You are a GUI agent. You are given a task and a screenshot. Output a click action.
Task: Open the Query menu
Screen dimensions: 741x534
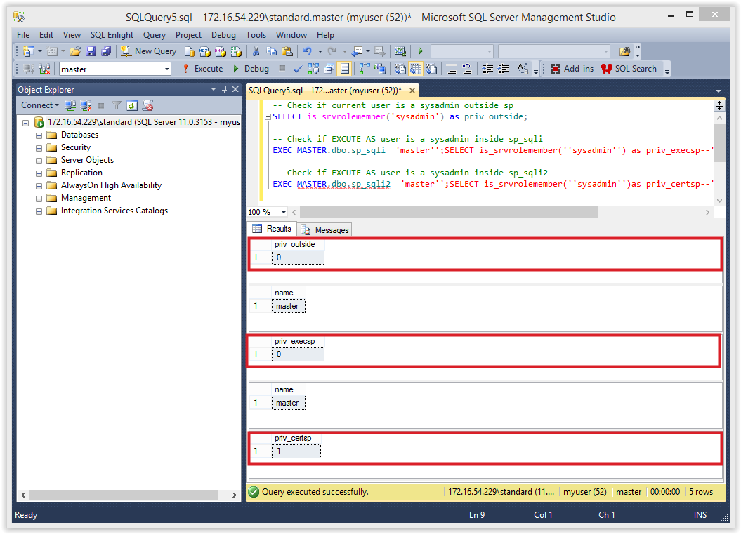[154, 34]
